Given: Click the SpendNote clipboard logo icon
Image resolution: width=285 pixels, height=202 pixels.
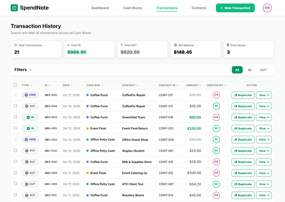Looking at the screenshot, I should [x=14, y=8].
